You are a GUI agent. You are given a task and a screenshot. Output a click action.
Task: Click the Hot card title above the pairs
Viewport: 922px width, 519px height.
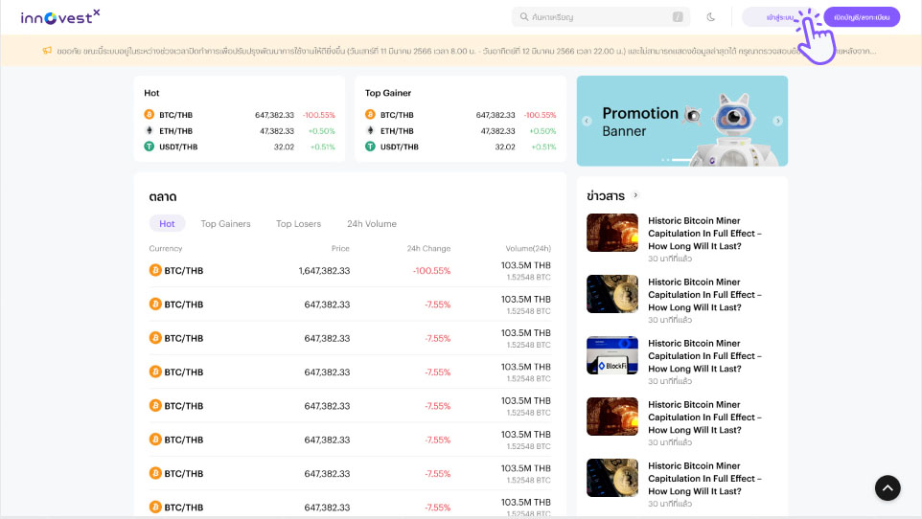pos(151,93)
